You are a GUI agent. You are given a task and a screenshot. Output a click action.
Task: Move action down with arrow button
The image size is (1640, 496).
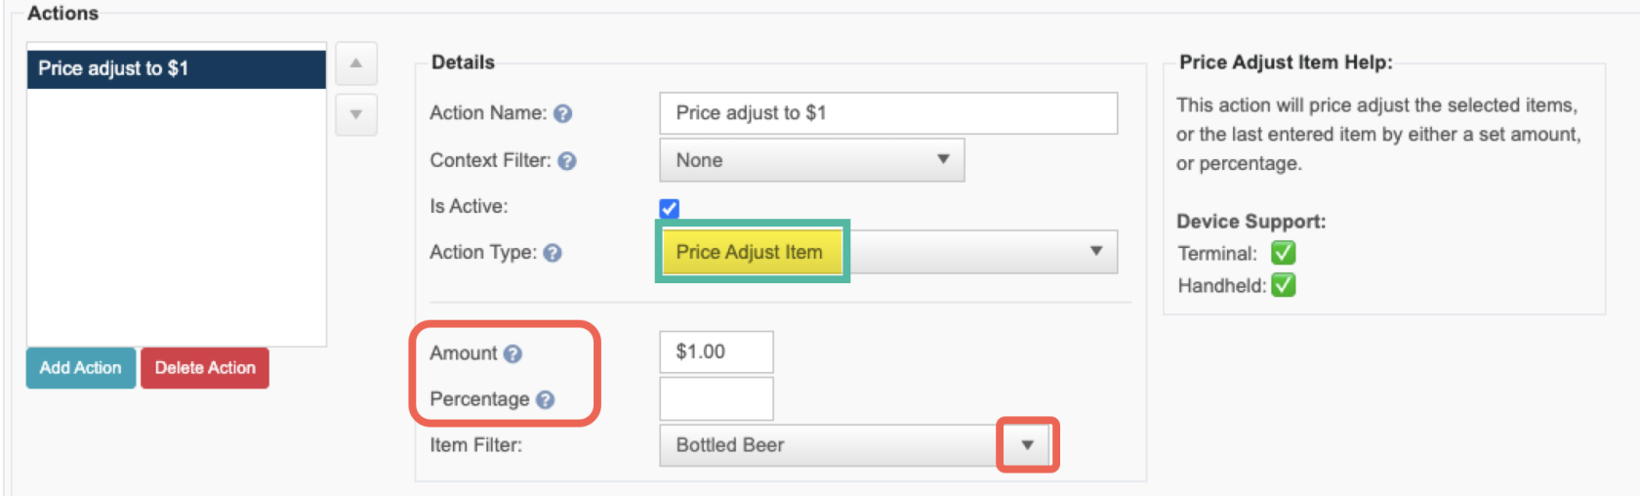(356, 115)
